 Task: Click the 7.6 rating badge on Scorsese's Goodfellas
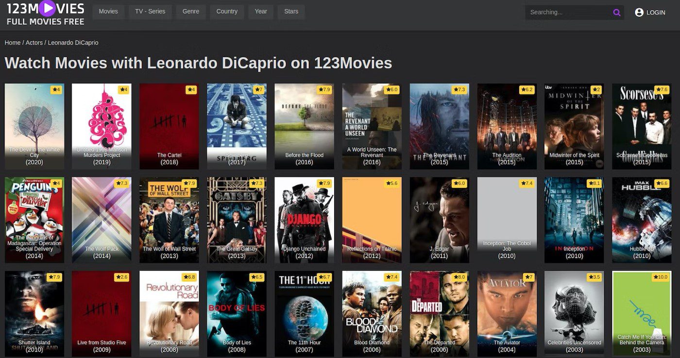pos(661,90)
